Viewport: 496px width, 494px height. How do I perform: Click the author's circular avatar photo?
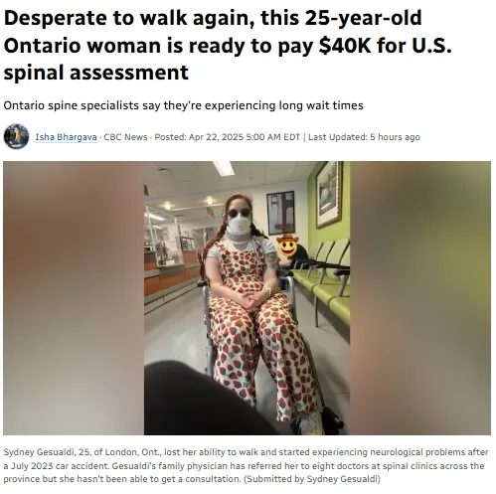click(16, 136)
